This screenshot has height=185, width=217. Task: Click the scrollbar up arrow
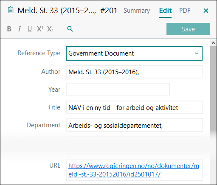point(213,43)
